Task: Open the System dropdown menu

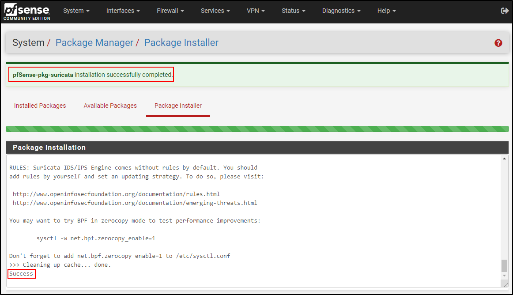Action: 76,11
